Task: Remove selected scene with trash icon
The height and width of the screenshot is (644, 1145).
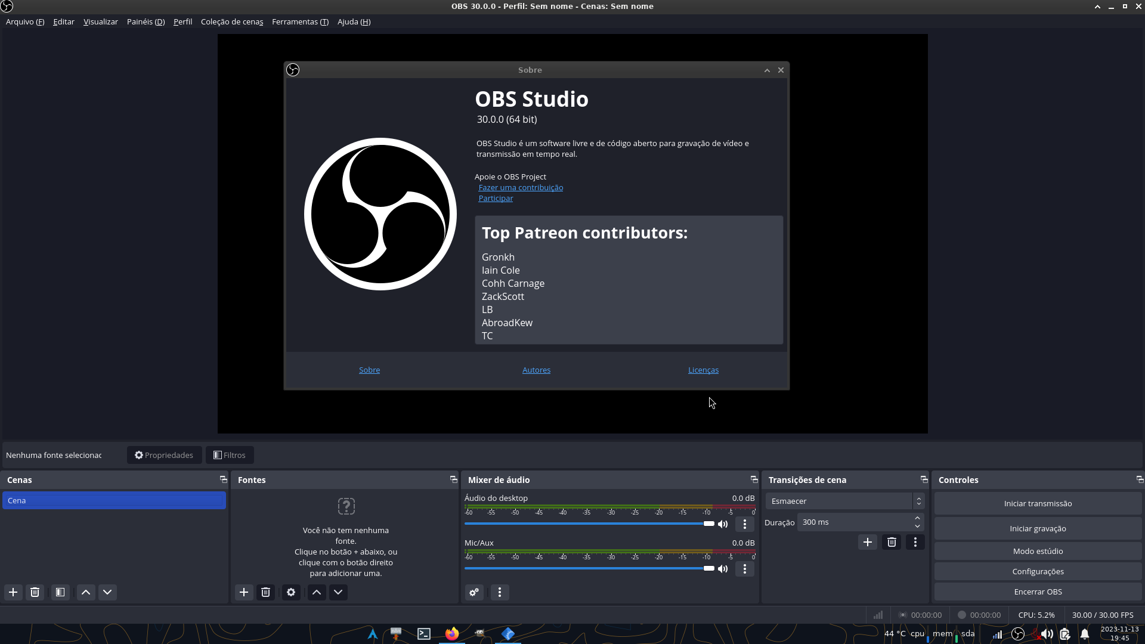Action: coord(35,592)
